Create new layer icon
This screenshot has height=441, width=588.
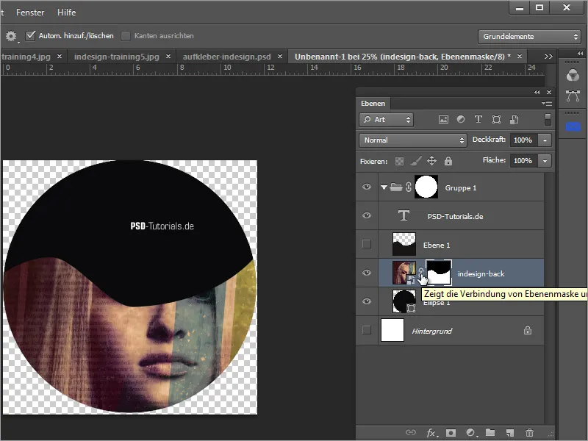509,433
